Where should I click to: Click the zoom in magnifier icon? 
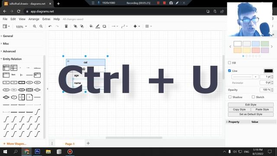[35, 26]
